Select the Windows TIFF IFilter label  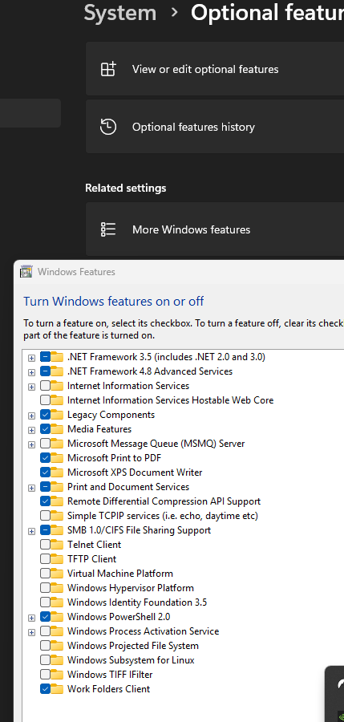click(110, 675)
